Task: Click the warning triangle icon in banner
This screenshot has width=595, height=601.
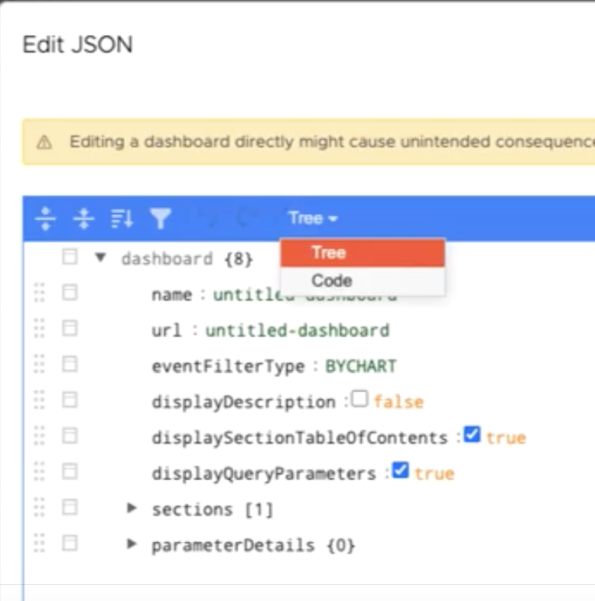Action: (x=44, y=142)
